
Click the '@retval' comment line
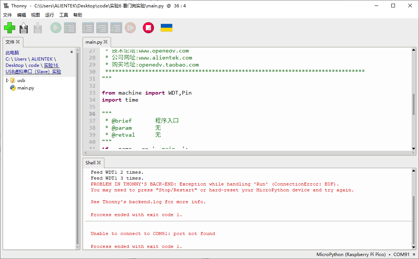click(133, 135)
